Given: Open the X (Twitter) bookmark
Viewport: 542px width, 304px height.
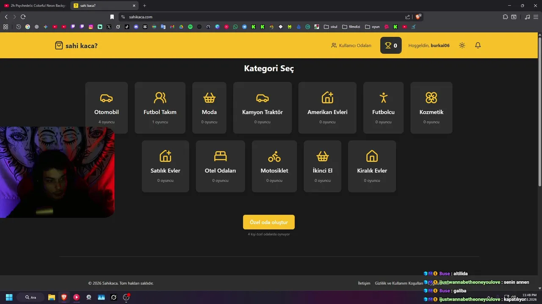Looking at the screenshot, I should 109,27.
